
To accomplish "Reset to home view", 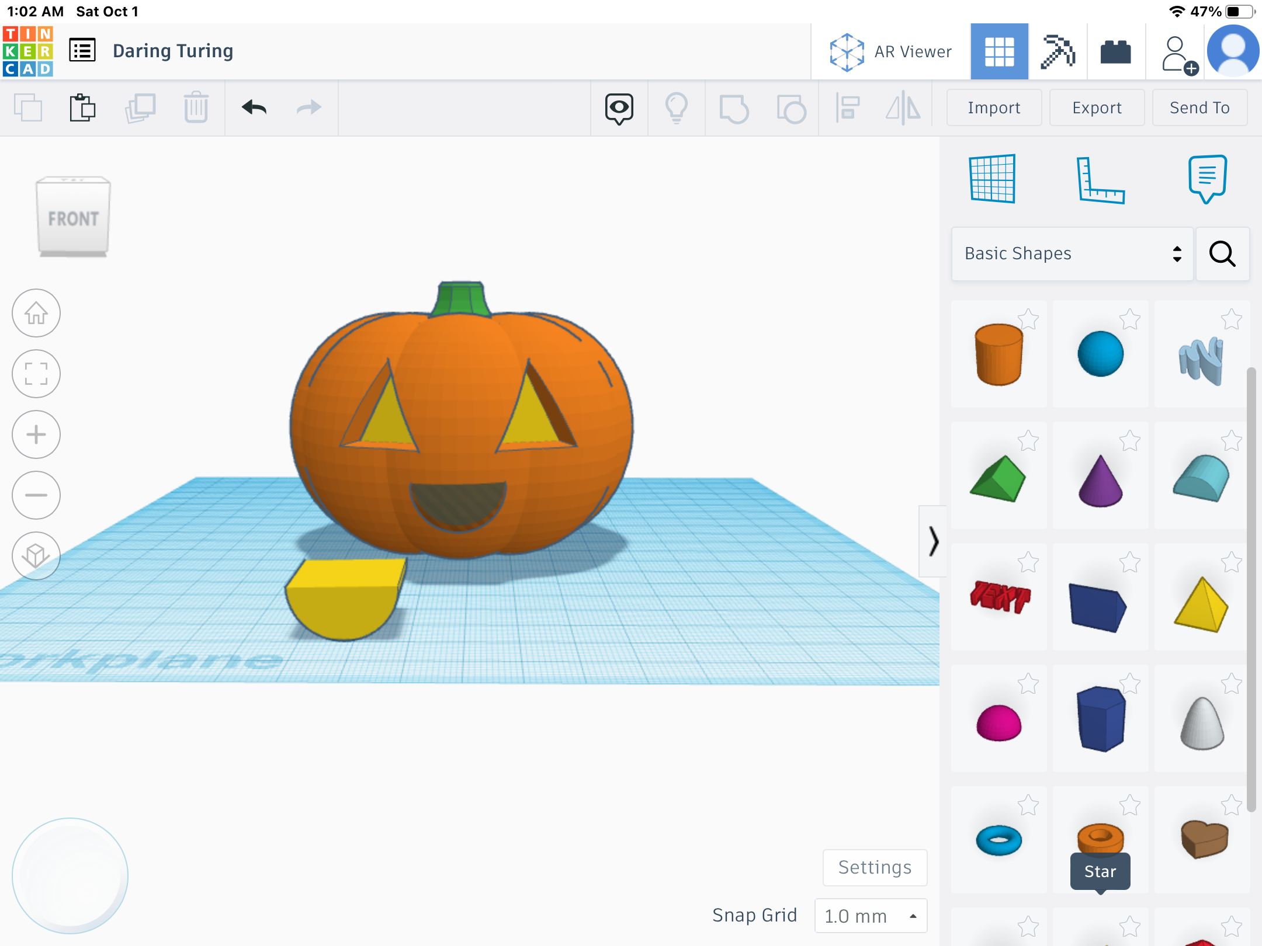I will click(36, 313).
